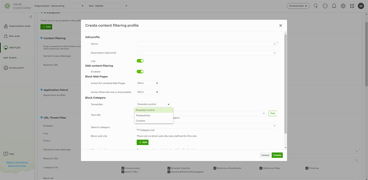Viewport: 368px width, 180px height.
Task: Click the 'Block Category' section heading
Action: pos(95,98)
